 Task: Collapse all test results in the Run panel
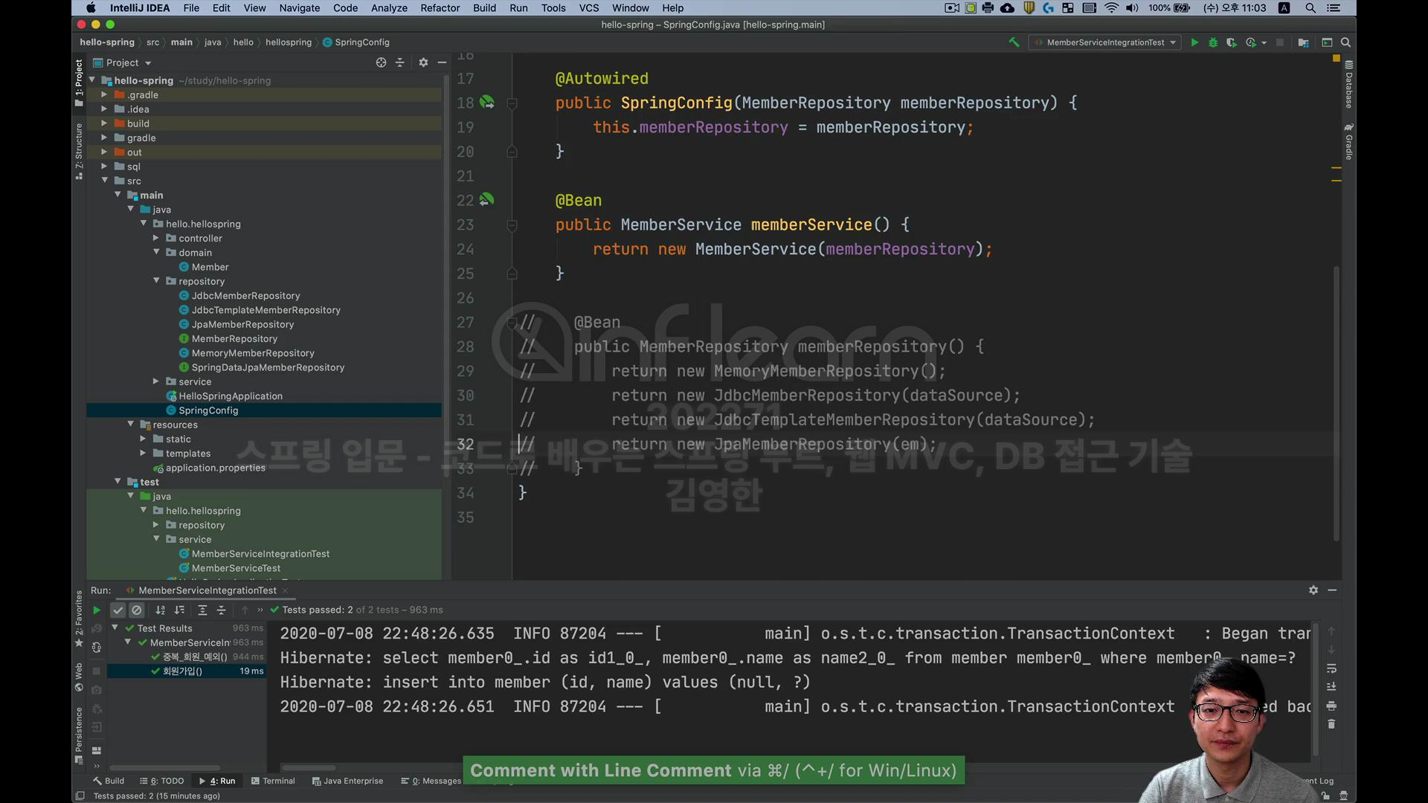pyautogui.click(x=221, y=610)
